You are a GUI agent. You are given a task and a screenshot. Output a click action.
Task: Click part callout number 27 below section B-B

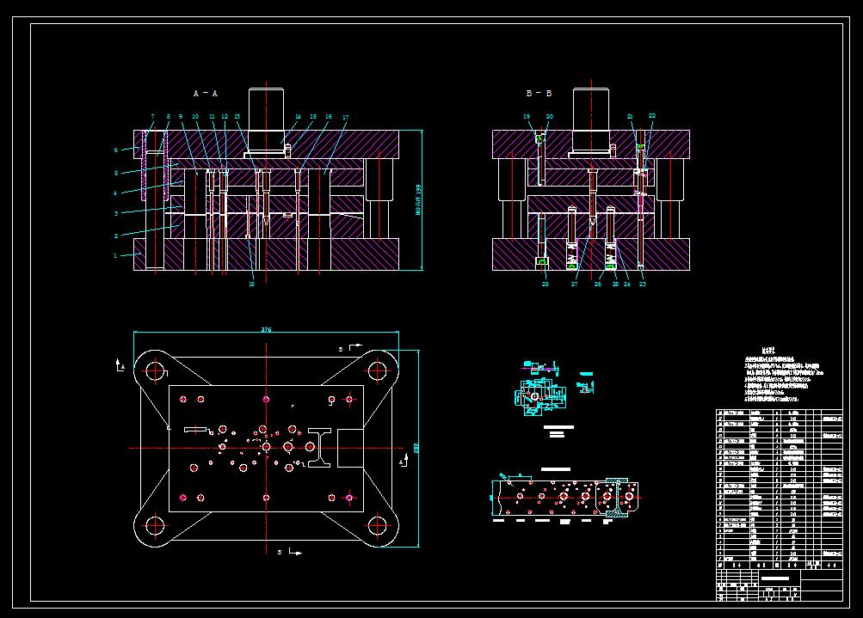click(574, 285)
